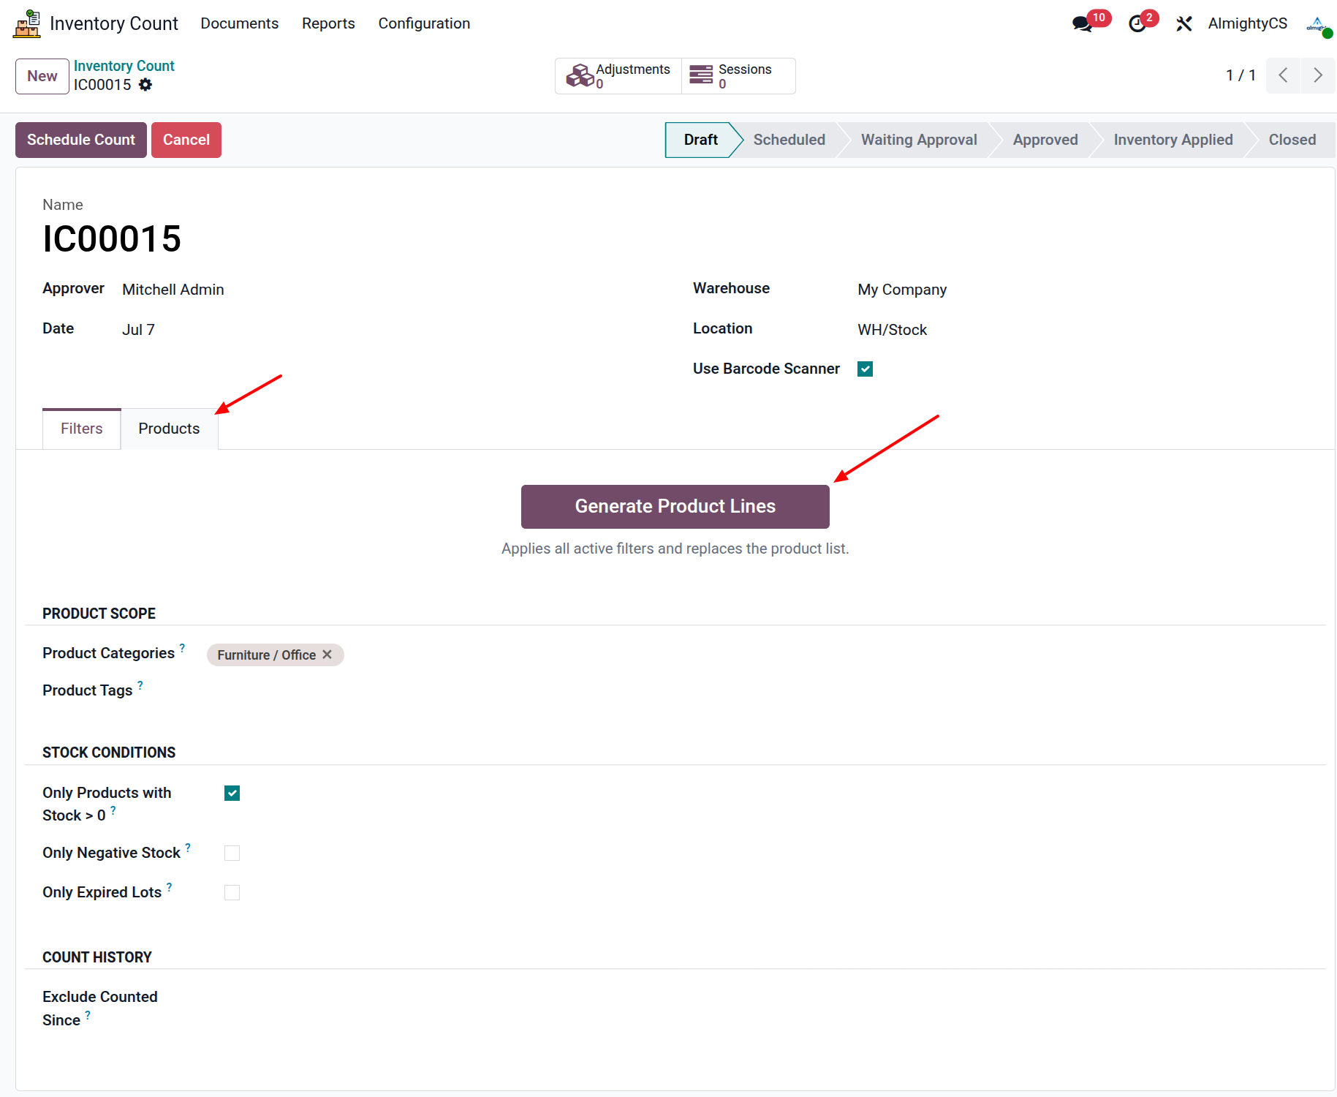Go to the next record arrow

point(1318,75)
